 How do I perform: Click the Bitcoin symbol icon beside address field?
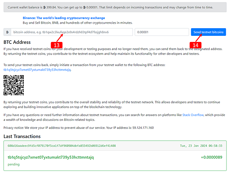coord(7,32)
